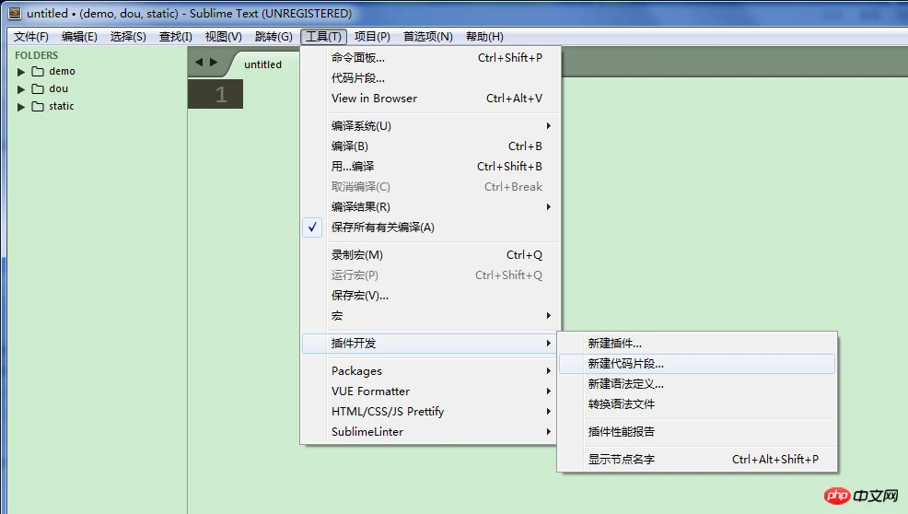Open the SublimeLinter submenu
Screen dimensions: 908x514
[431, 432]
